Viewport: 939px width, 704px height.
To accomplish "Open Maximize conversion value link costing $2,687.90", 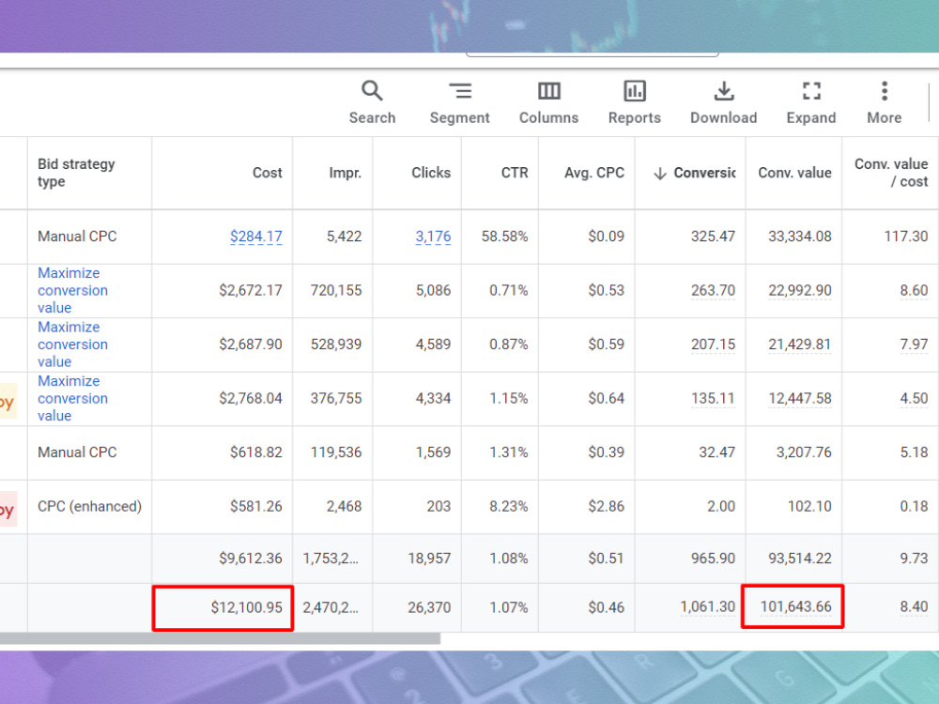I will coord(72,344).
